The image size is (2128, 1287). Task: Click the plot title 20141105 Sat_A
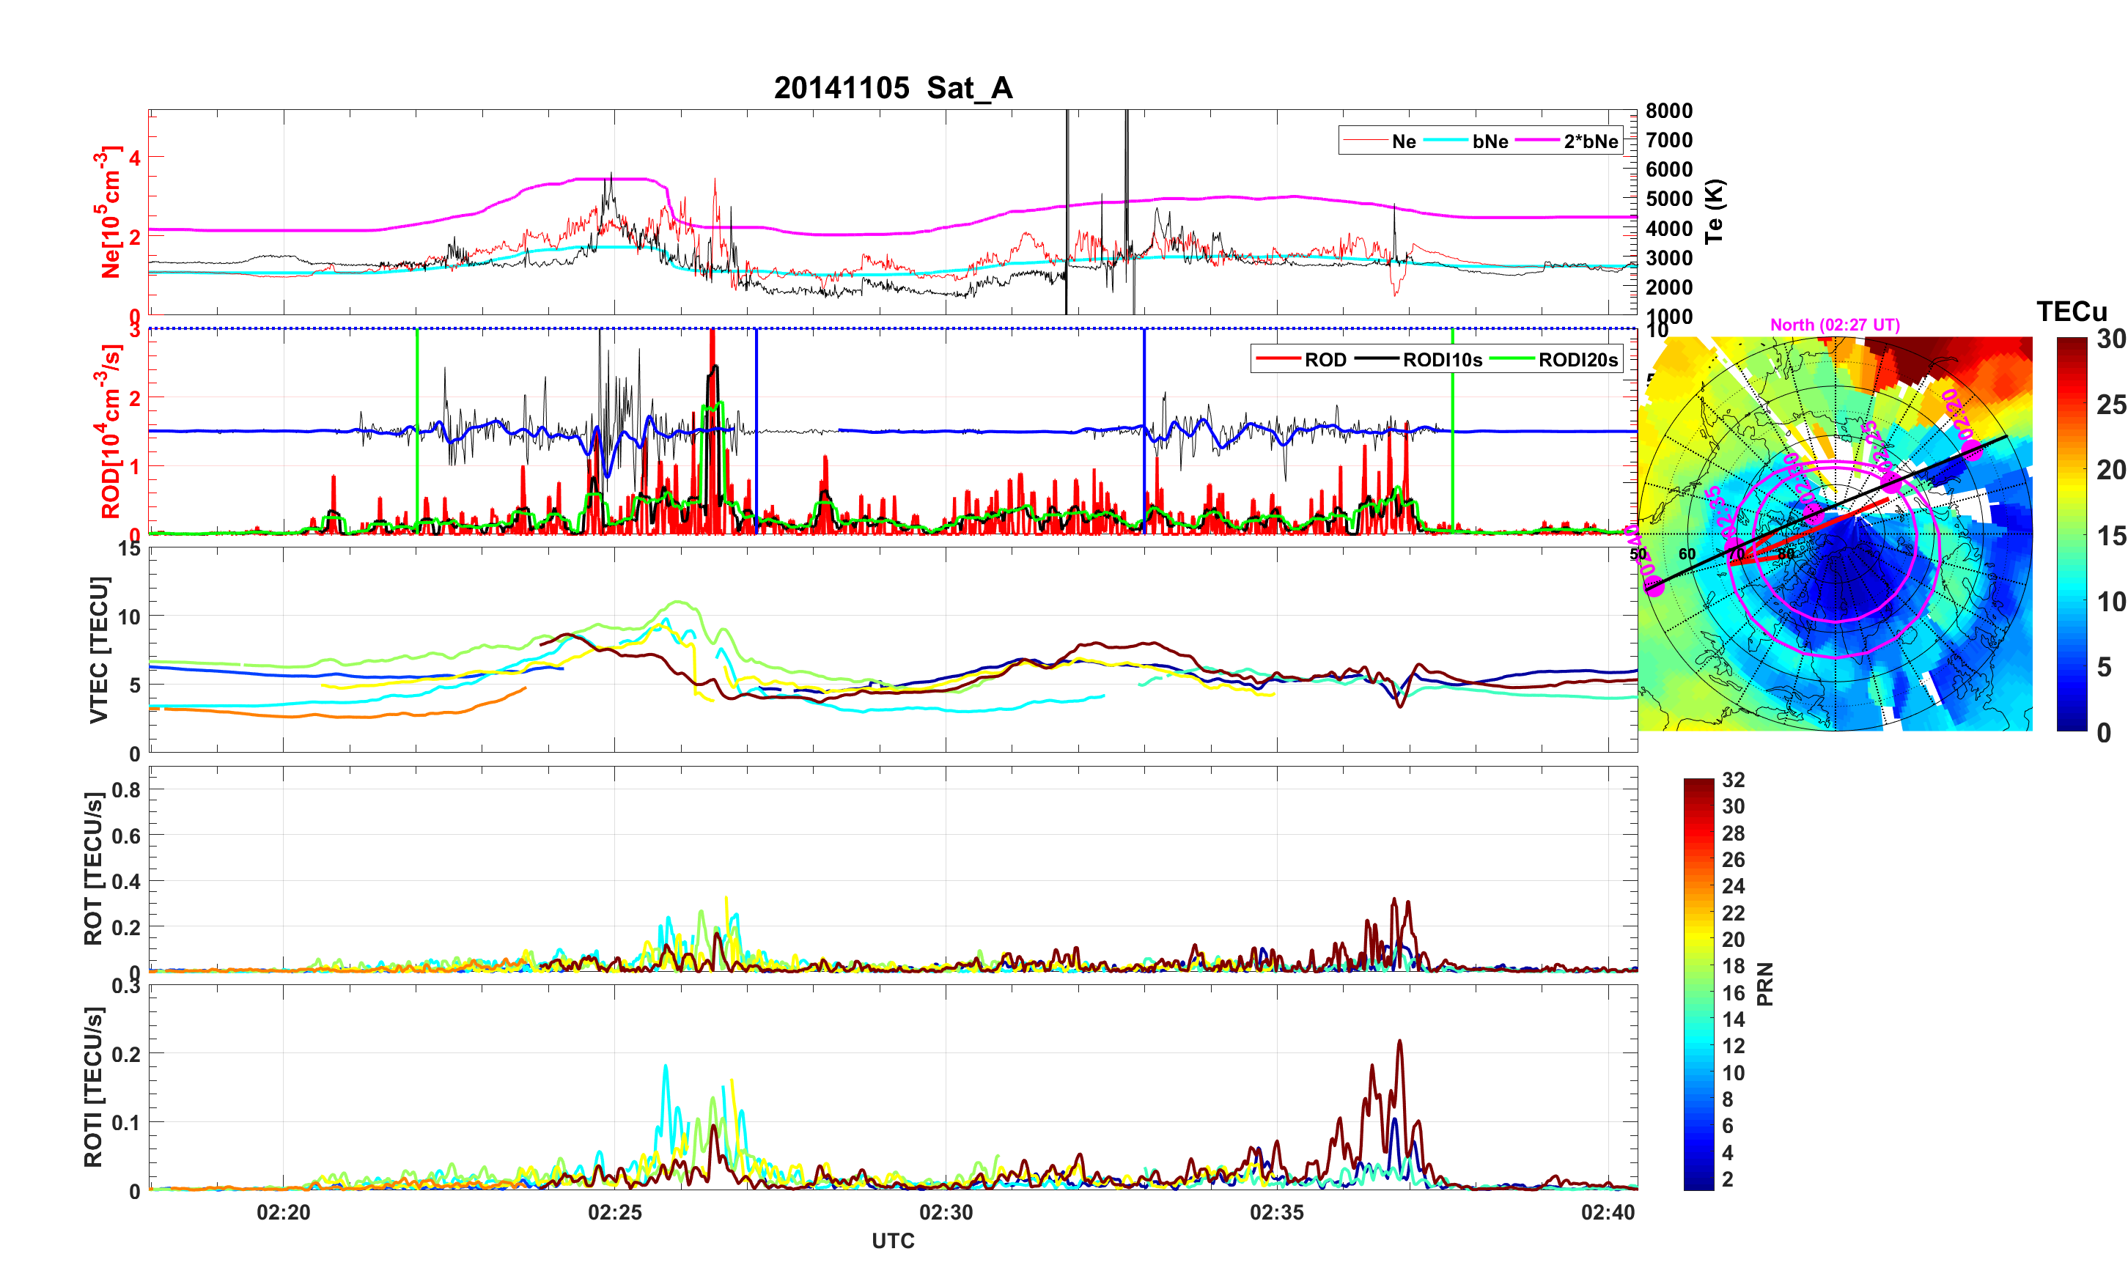click(x=892, y=88)
